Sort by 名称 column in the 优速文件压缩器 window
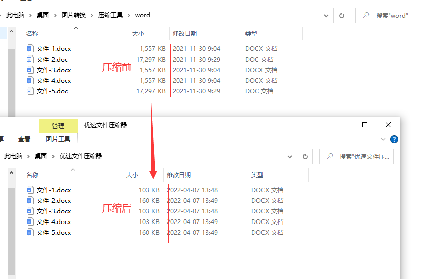422x279 pixels. (32, 175)
